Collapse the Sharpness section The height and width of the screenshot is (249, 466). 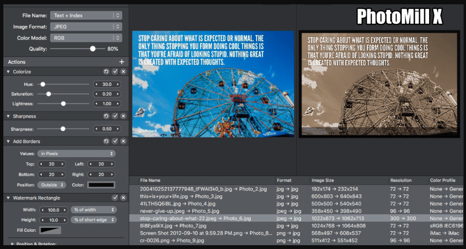point(8,116)
